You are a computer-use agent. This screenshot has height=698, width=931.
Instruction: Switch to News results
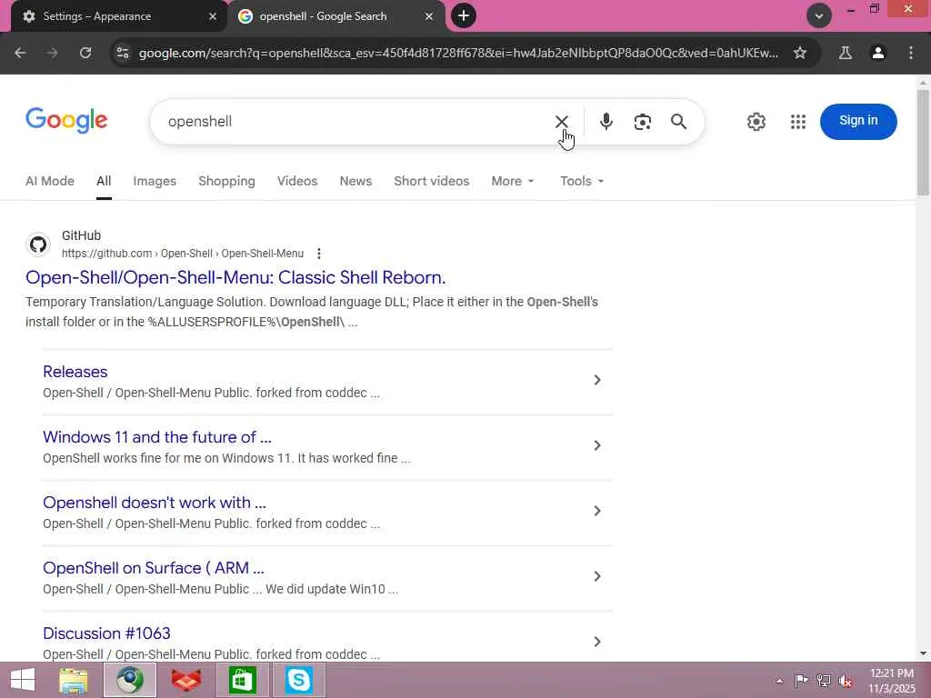click(355, 181)
